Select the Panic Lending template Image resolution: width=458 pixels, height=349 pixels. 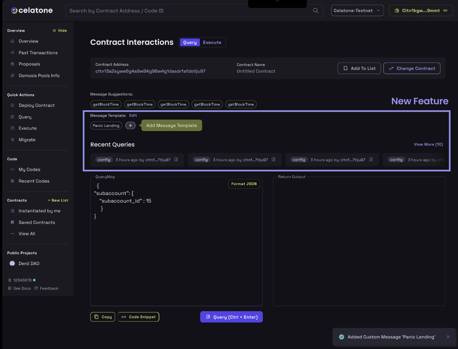[106, 126]
